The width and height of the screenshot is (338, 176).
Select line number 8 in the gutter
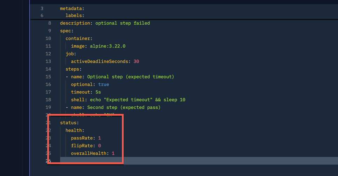[50, 23]
